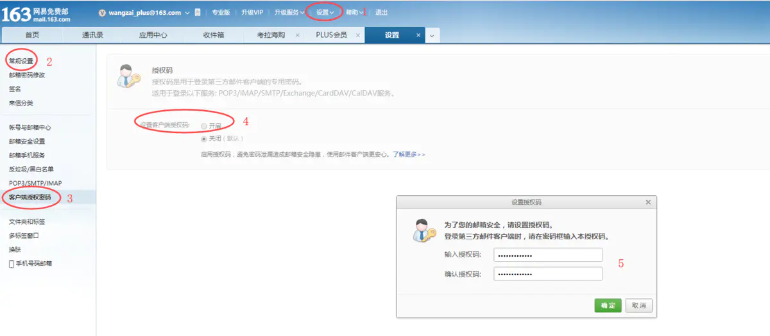Open POP3/SMTP/IMAP settings
Image resolution: width=770 pixels, height=336 pixels.
35,184
